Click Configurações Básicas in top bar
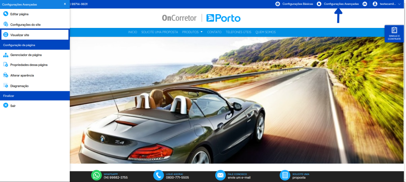406x182 pixels. pyautogui.click(x=294, y=4)
